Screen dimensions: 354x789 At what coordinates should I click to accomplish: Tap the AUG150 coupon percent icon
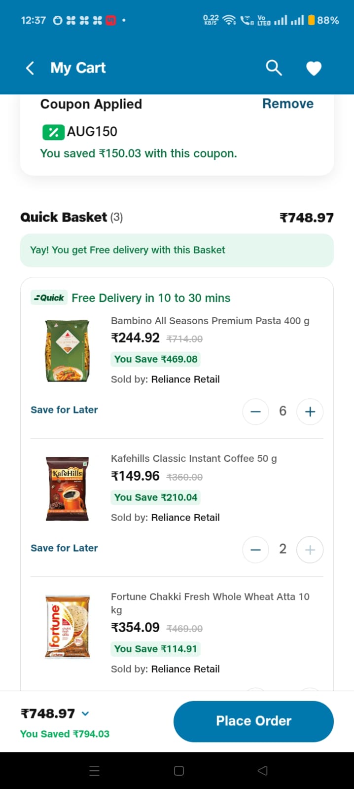[53, 132]
